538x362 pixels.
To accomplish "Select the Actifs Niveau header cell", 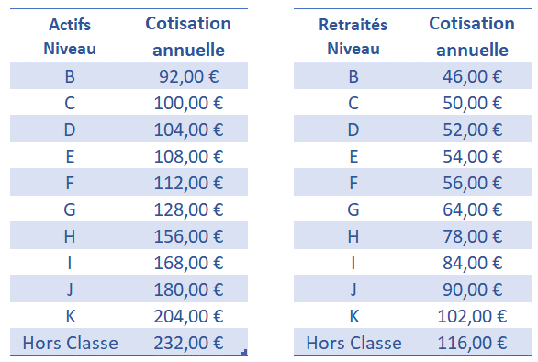I will [70, 37].
